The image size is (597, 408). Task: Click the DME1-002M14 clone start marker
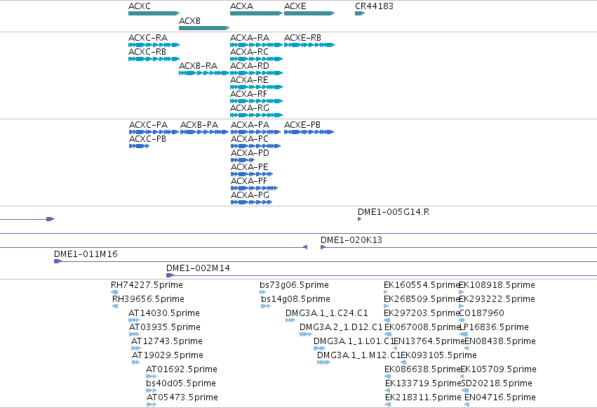[170, 275]
